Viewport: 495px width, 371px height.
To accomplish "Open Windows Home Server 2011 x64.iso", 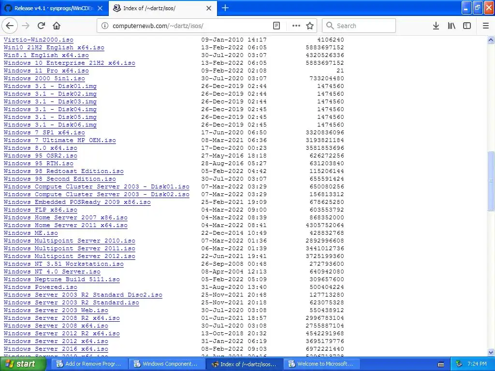I will [66, 225].
